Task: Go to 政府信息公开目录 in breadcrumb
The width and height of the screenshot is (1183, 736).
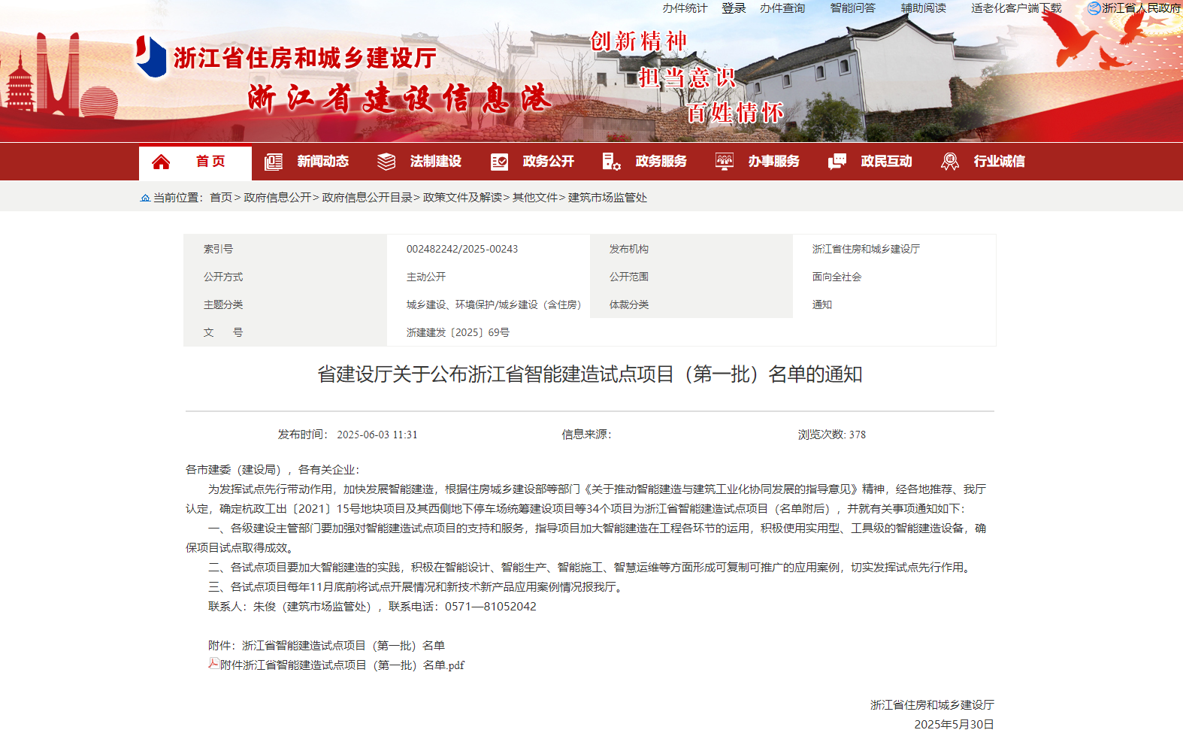Action: [367, 198]
